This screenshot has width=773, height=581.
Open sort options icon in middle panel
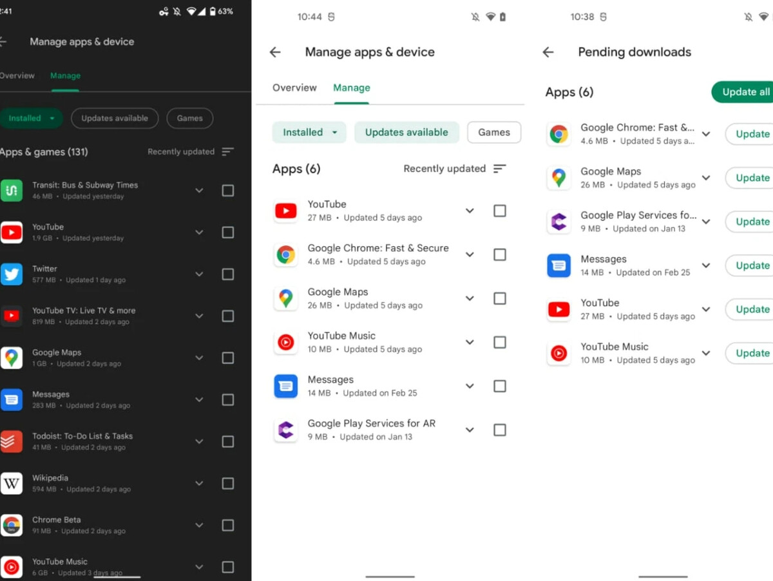pos(499,169)
